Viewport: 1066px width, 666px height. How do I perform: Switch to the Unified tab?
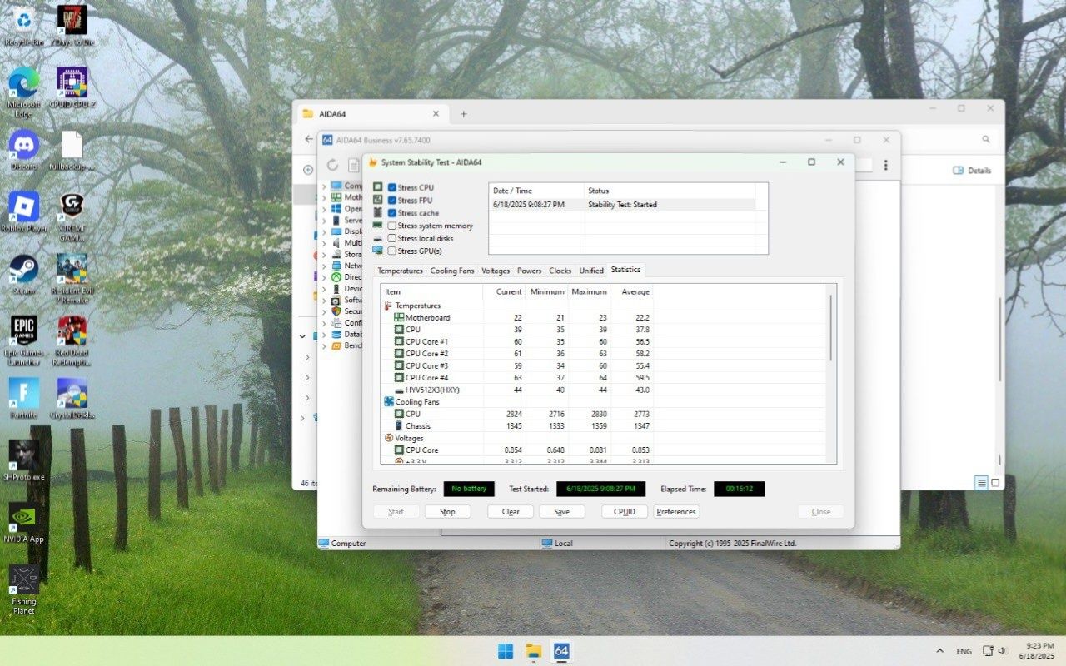coord(591,271)
